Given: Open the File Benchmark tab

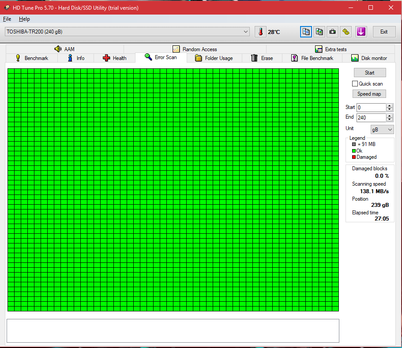Looking at the screenshot, I should point(312,58).
